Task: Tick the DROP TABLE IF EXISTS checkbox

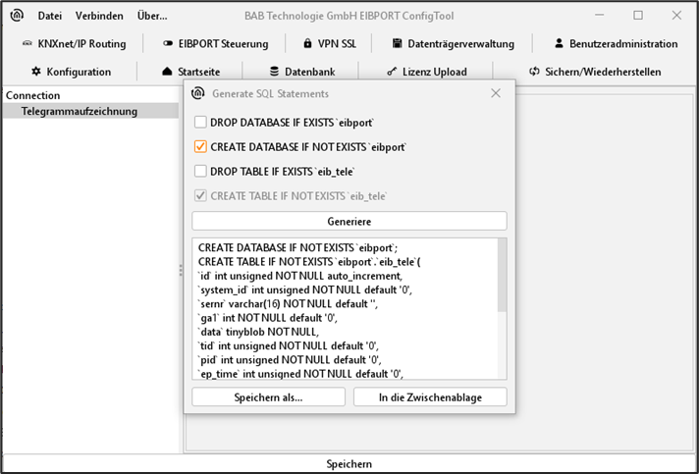Action: coord(200,172)
